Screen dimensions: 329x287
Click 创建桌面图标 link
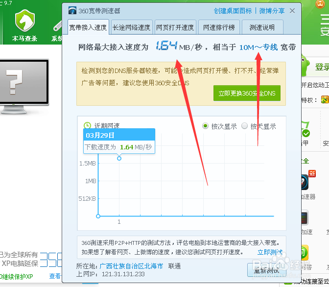(x=233, y=11)
